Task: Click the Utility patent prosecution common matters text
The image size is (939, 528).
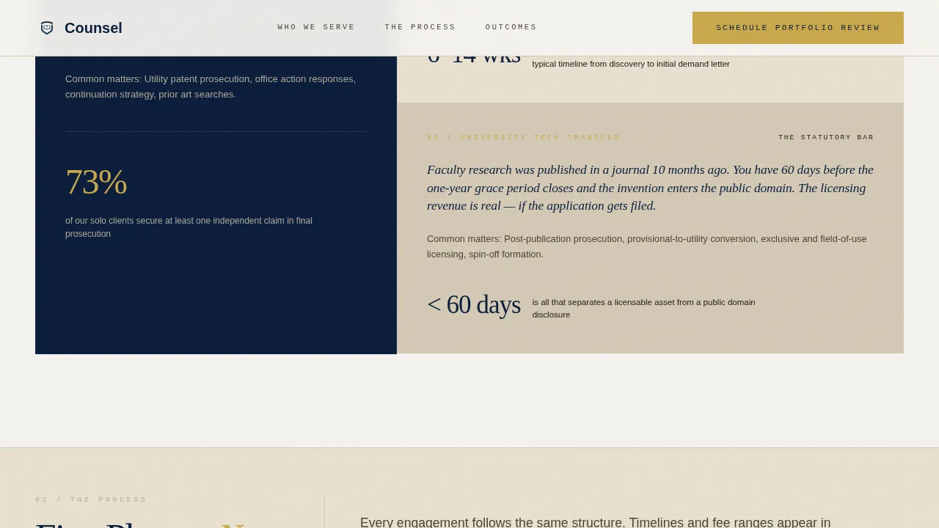Action: pos(211,87)
